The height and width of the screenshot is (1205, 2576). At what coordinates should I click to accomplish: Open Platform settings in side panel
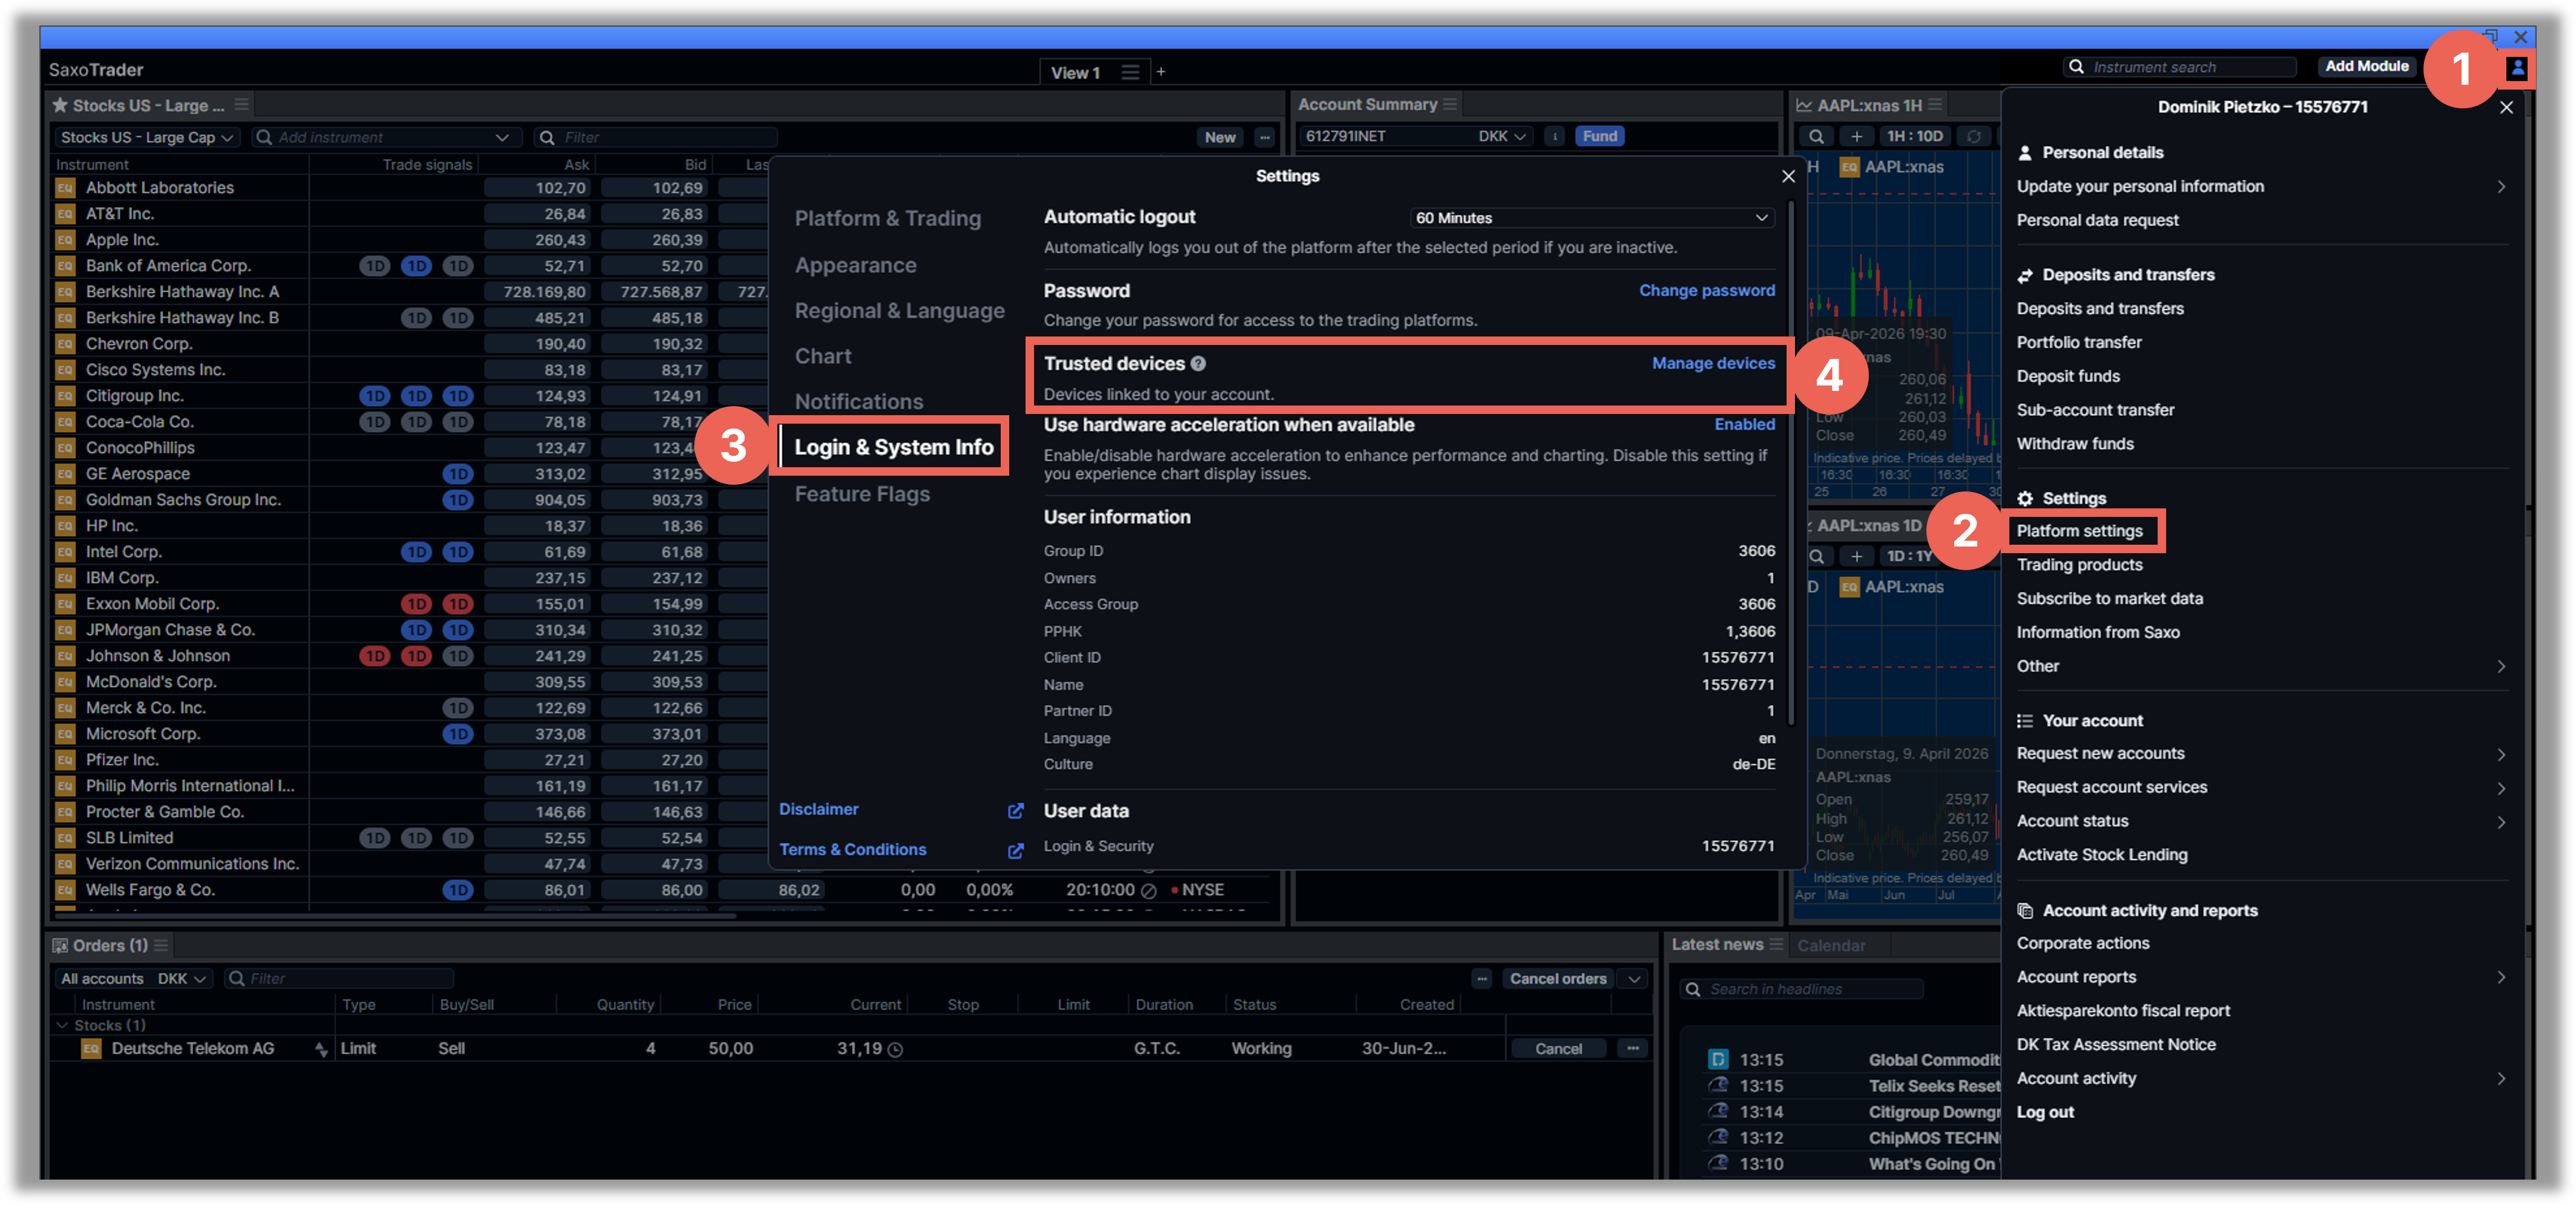point(2079,531)
